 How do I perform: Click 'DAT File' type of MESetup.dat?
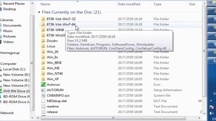[x=160, y=101]
